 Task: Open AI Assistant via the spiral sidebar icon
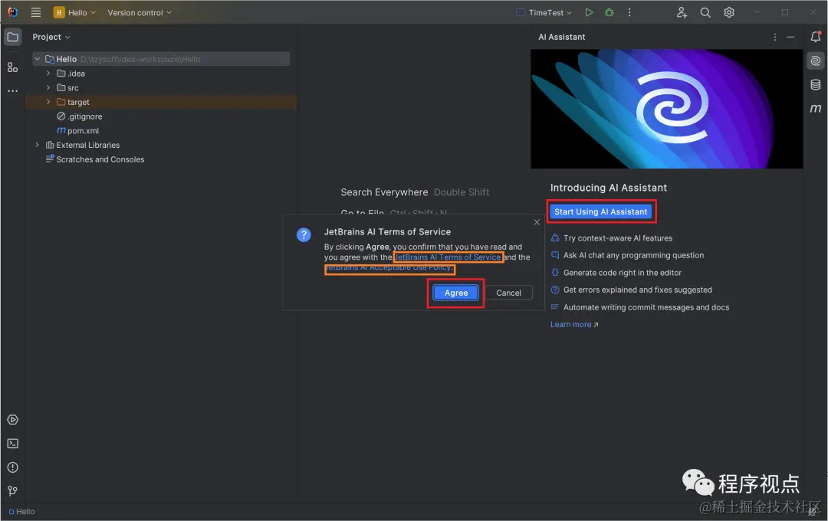click(x=815, y=61)
